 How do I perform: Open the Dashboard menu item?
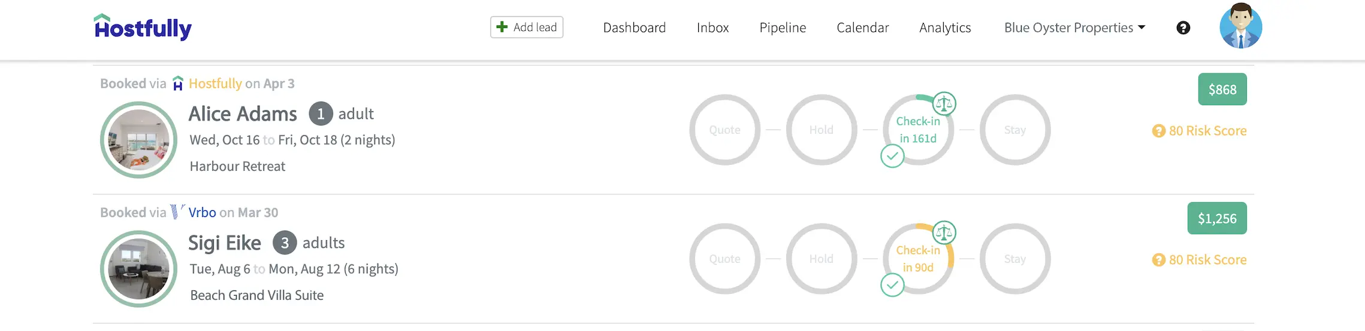click(634, 27)
